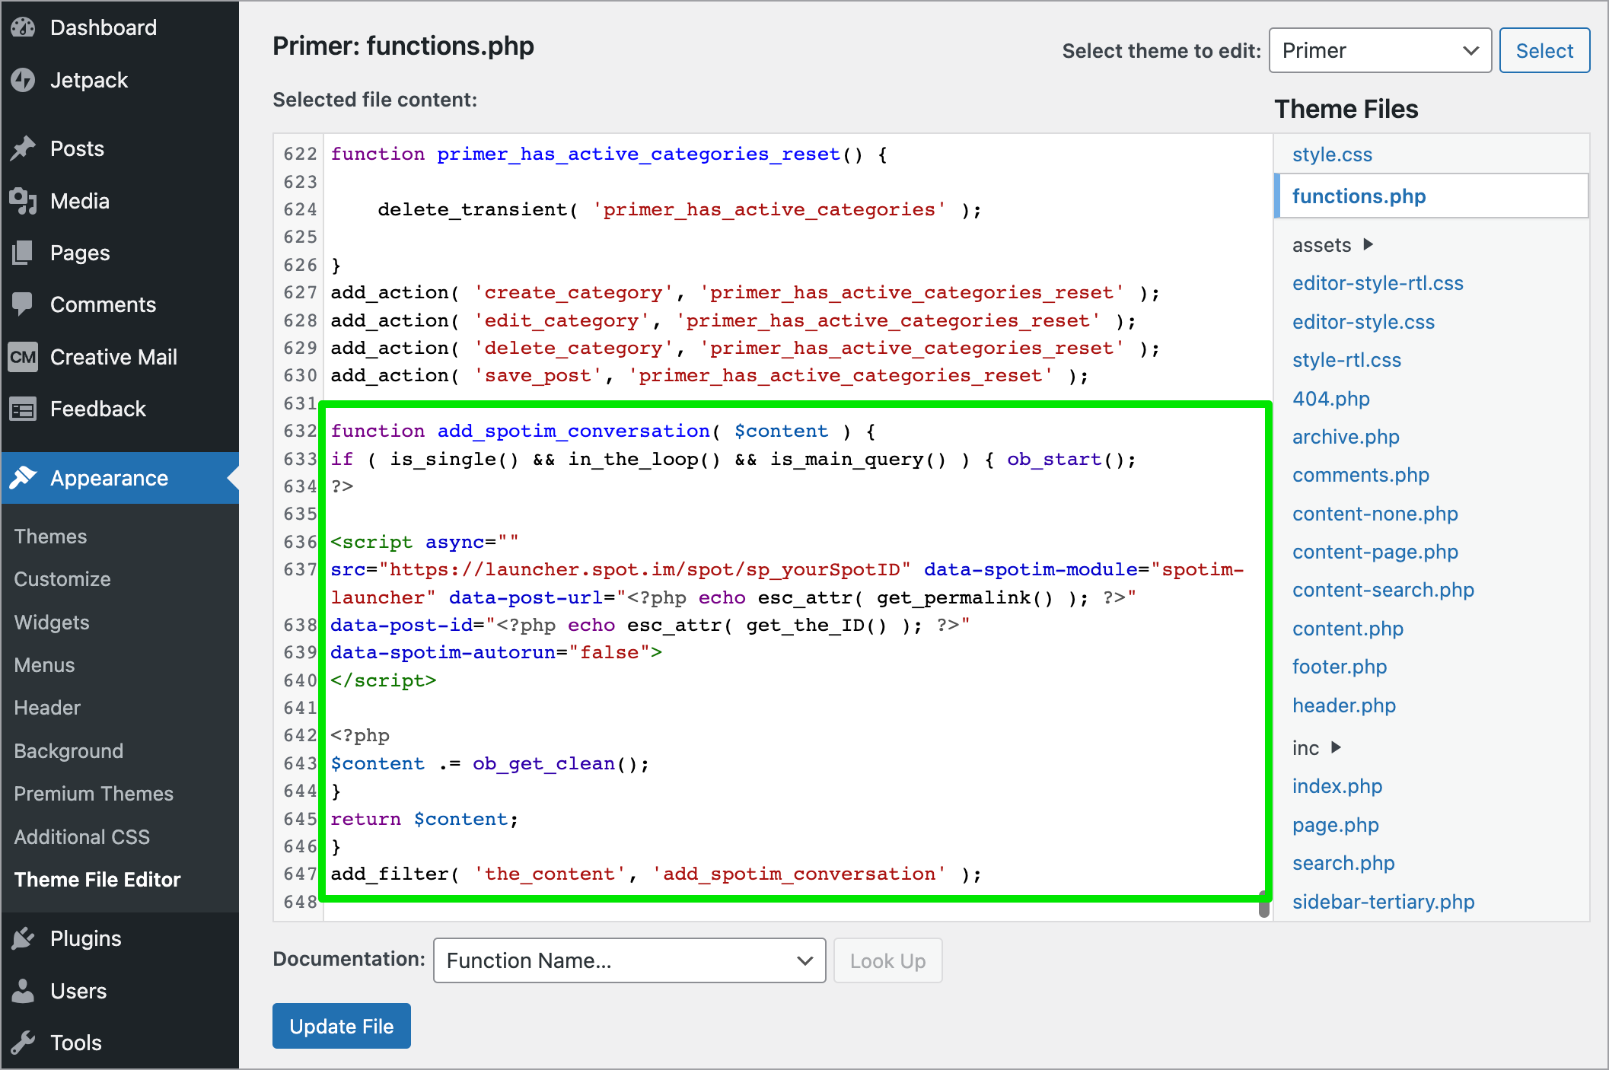Open the Customize submenu link
This screenshot has width=1609, height=1070.
coord(62,579)
